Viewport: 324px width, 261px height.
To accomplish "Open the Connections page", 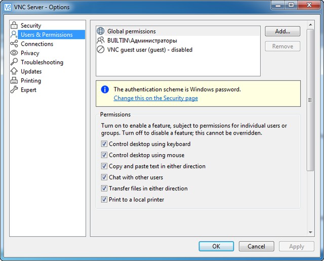I will pyautogui.click(x=37, y=44).
